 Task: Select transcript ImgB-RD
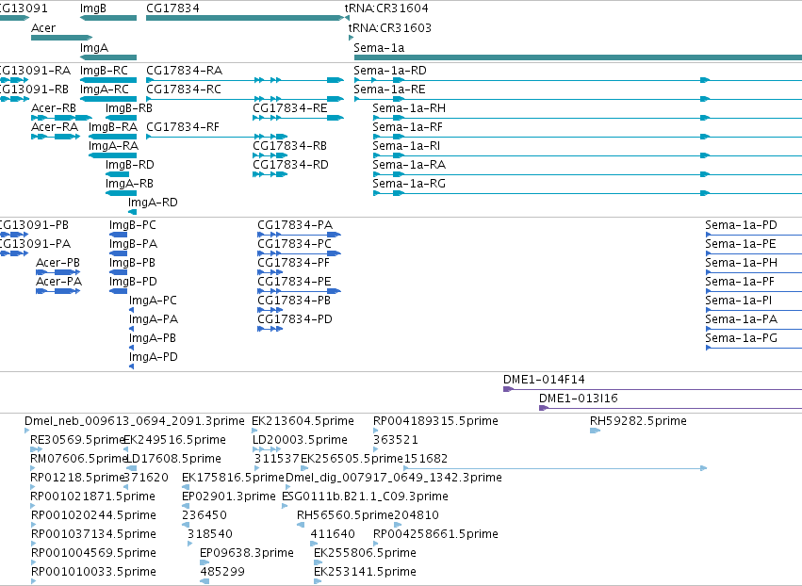[117, 174]
